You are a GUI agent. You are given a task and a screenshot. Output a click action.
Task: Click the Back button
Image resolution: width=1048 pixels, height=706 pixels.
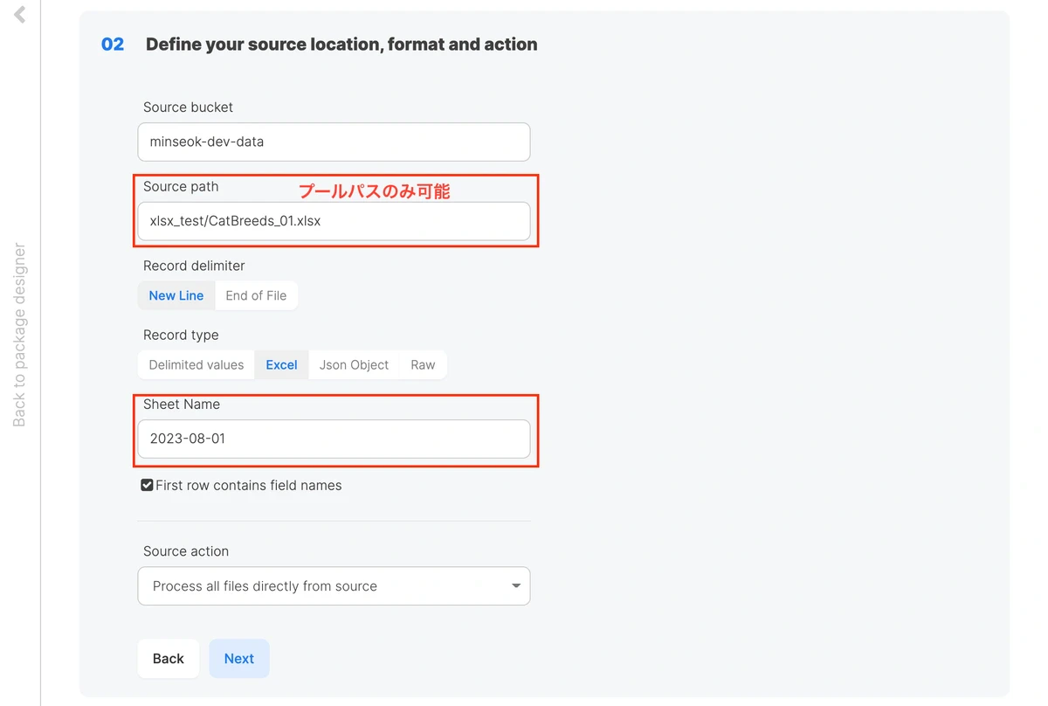[x=169, y=659]
